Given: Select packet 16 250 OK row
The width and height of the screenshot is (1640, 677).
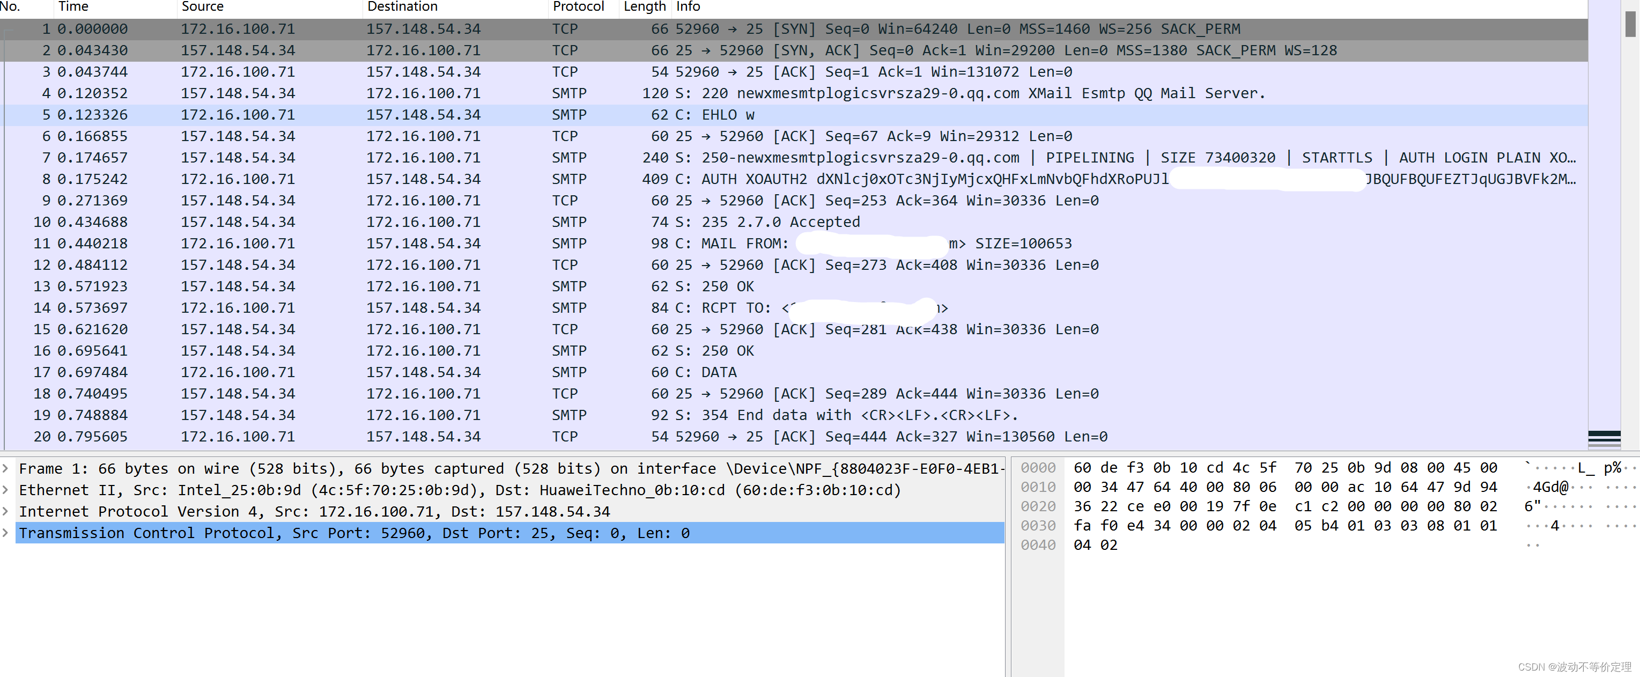Looking at the screenshot, I should point(794,351).
